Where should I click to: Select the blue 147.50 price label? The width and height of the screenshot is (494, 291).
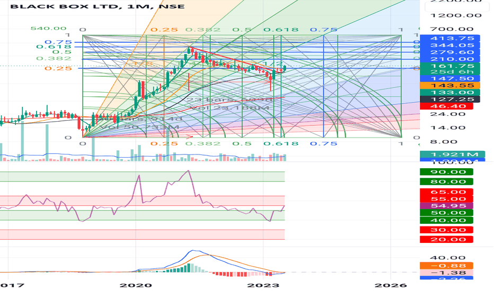[449, 79]
